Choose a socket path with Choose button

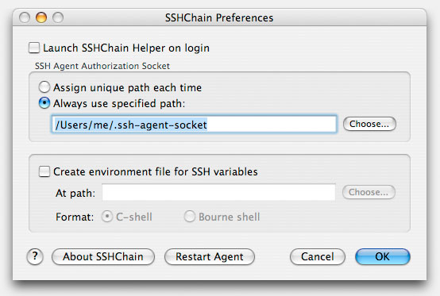[x=369, y=124]
